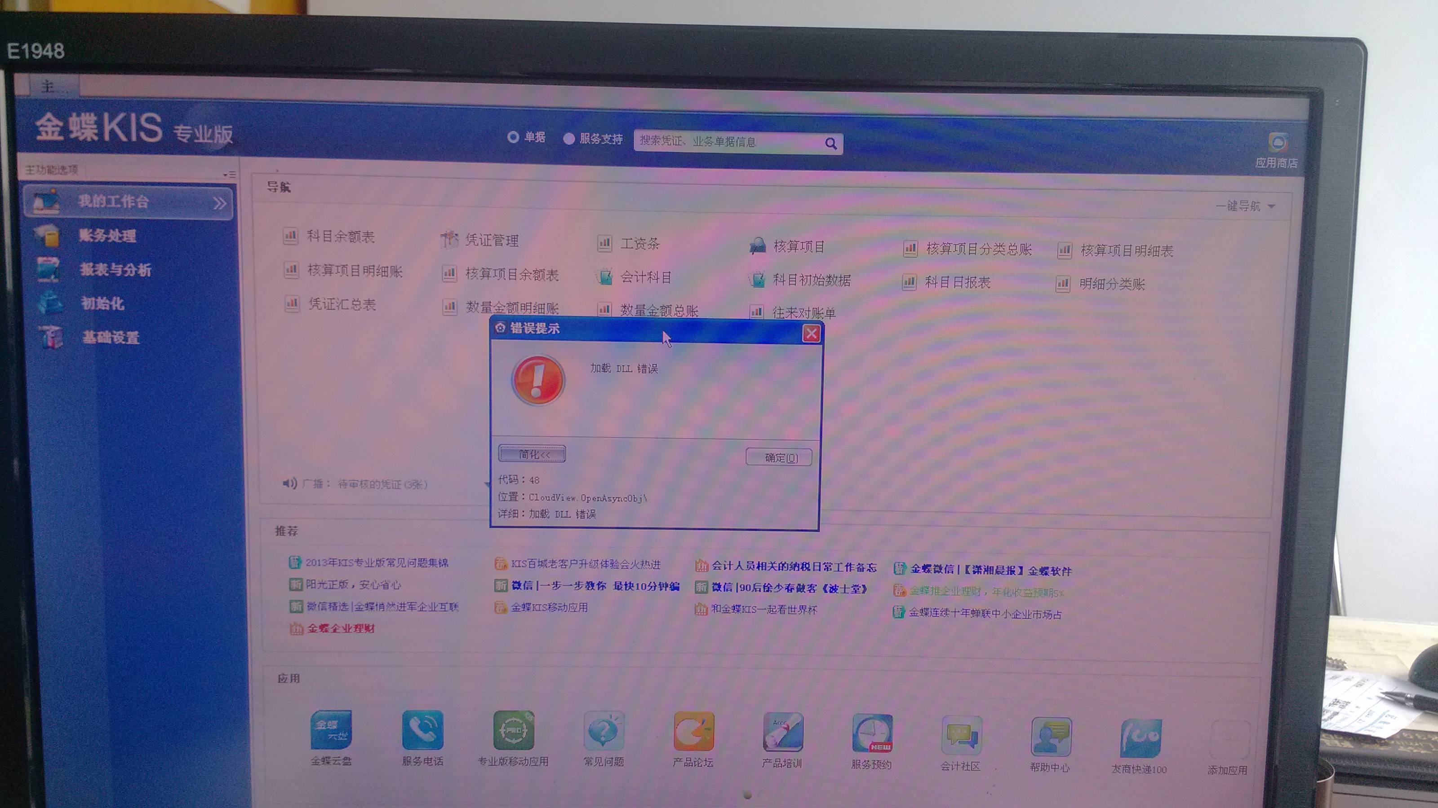Select 报表与分析 in the sidebar

click(x=115, y=270)
